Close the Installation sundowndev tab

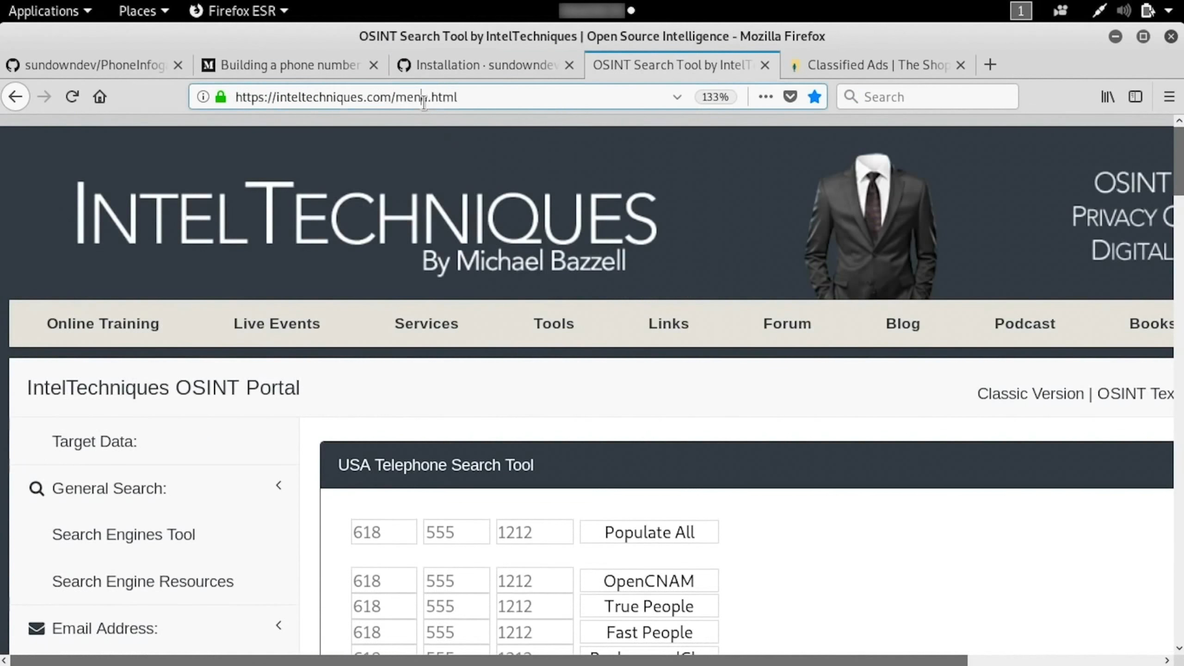coord(570,65)
